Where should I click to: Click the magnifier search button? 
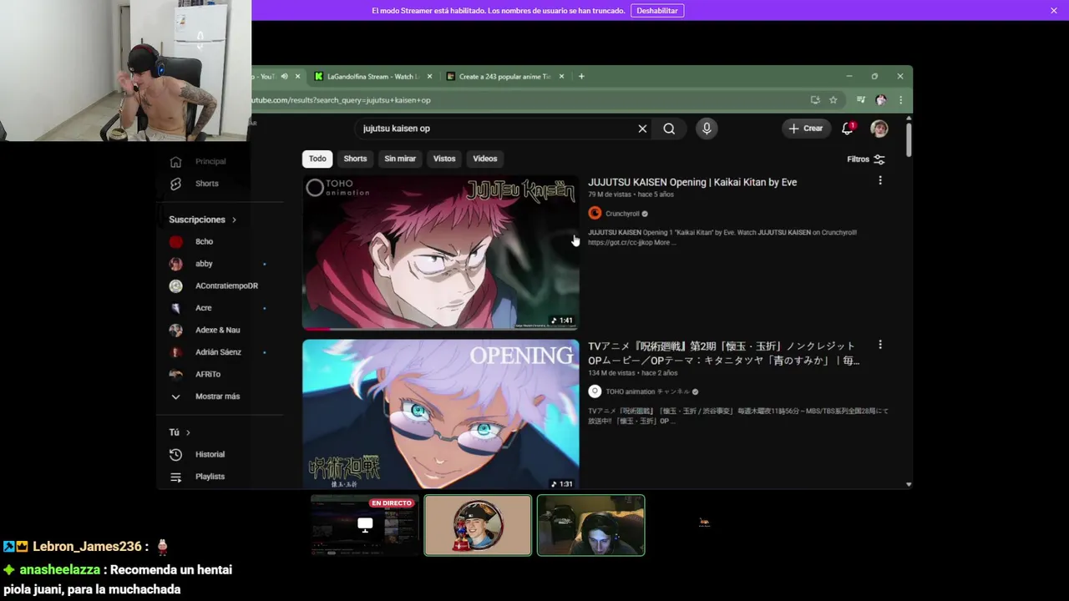tap(669, 129)
